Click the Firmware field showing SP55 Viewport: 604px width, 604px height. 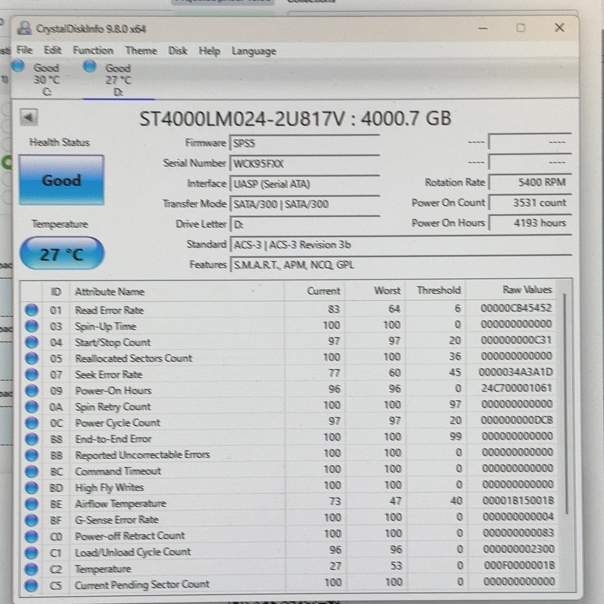point(304,143)
